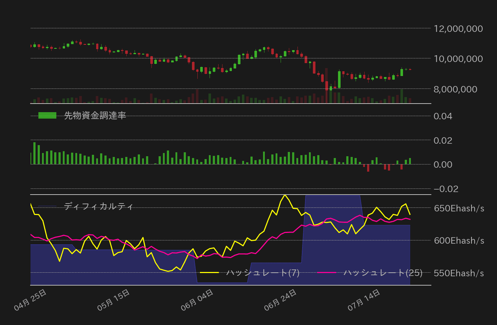Select the −0.02 funding rate axis label
Screen dimensions: 497x325
coord(446,189)
